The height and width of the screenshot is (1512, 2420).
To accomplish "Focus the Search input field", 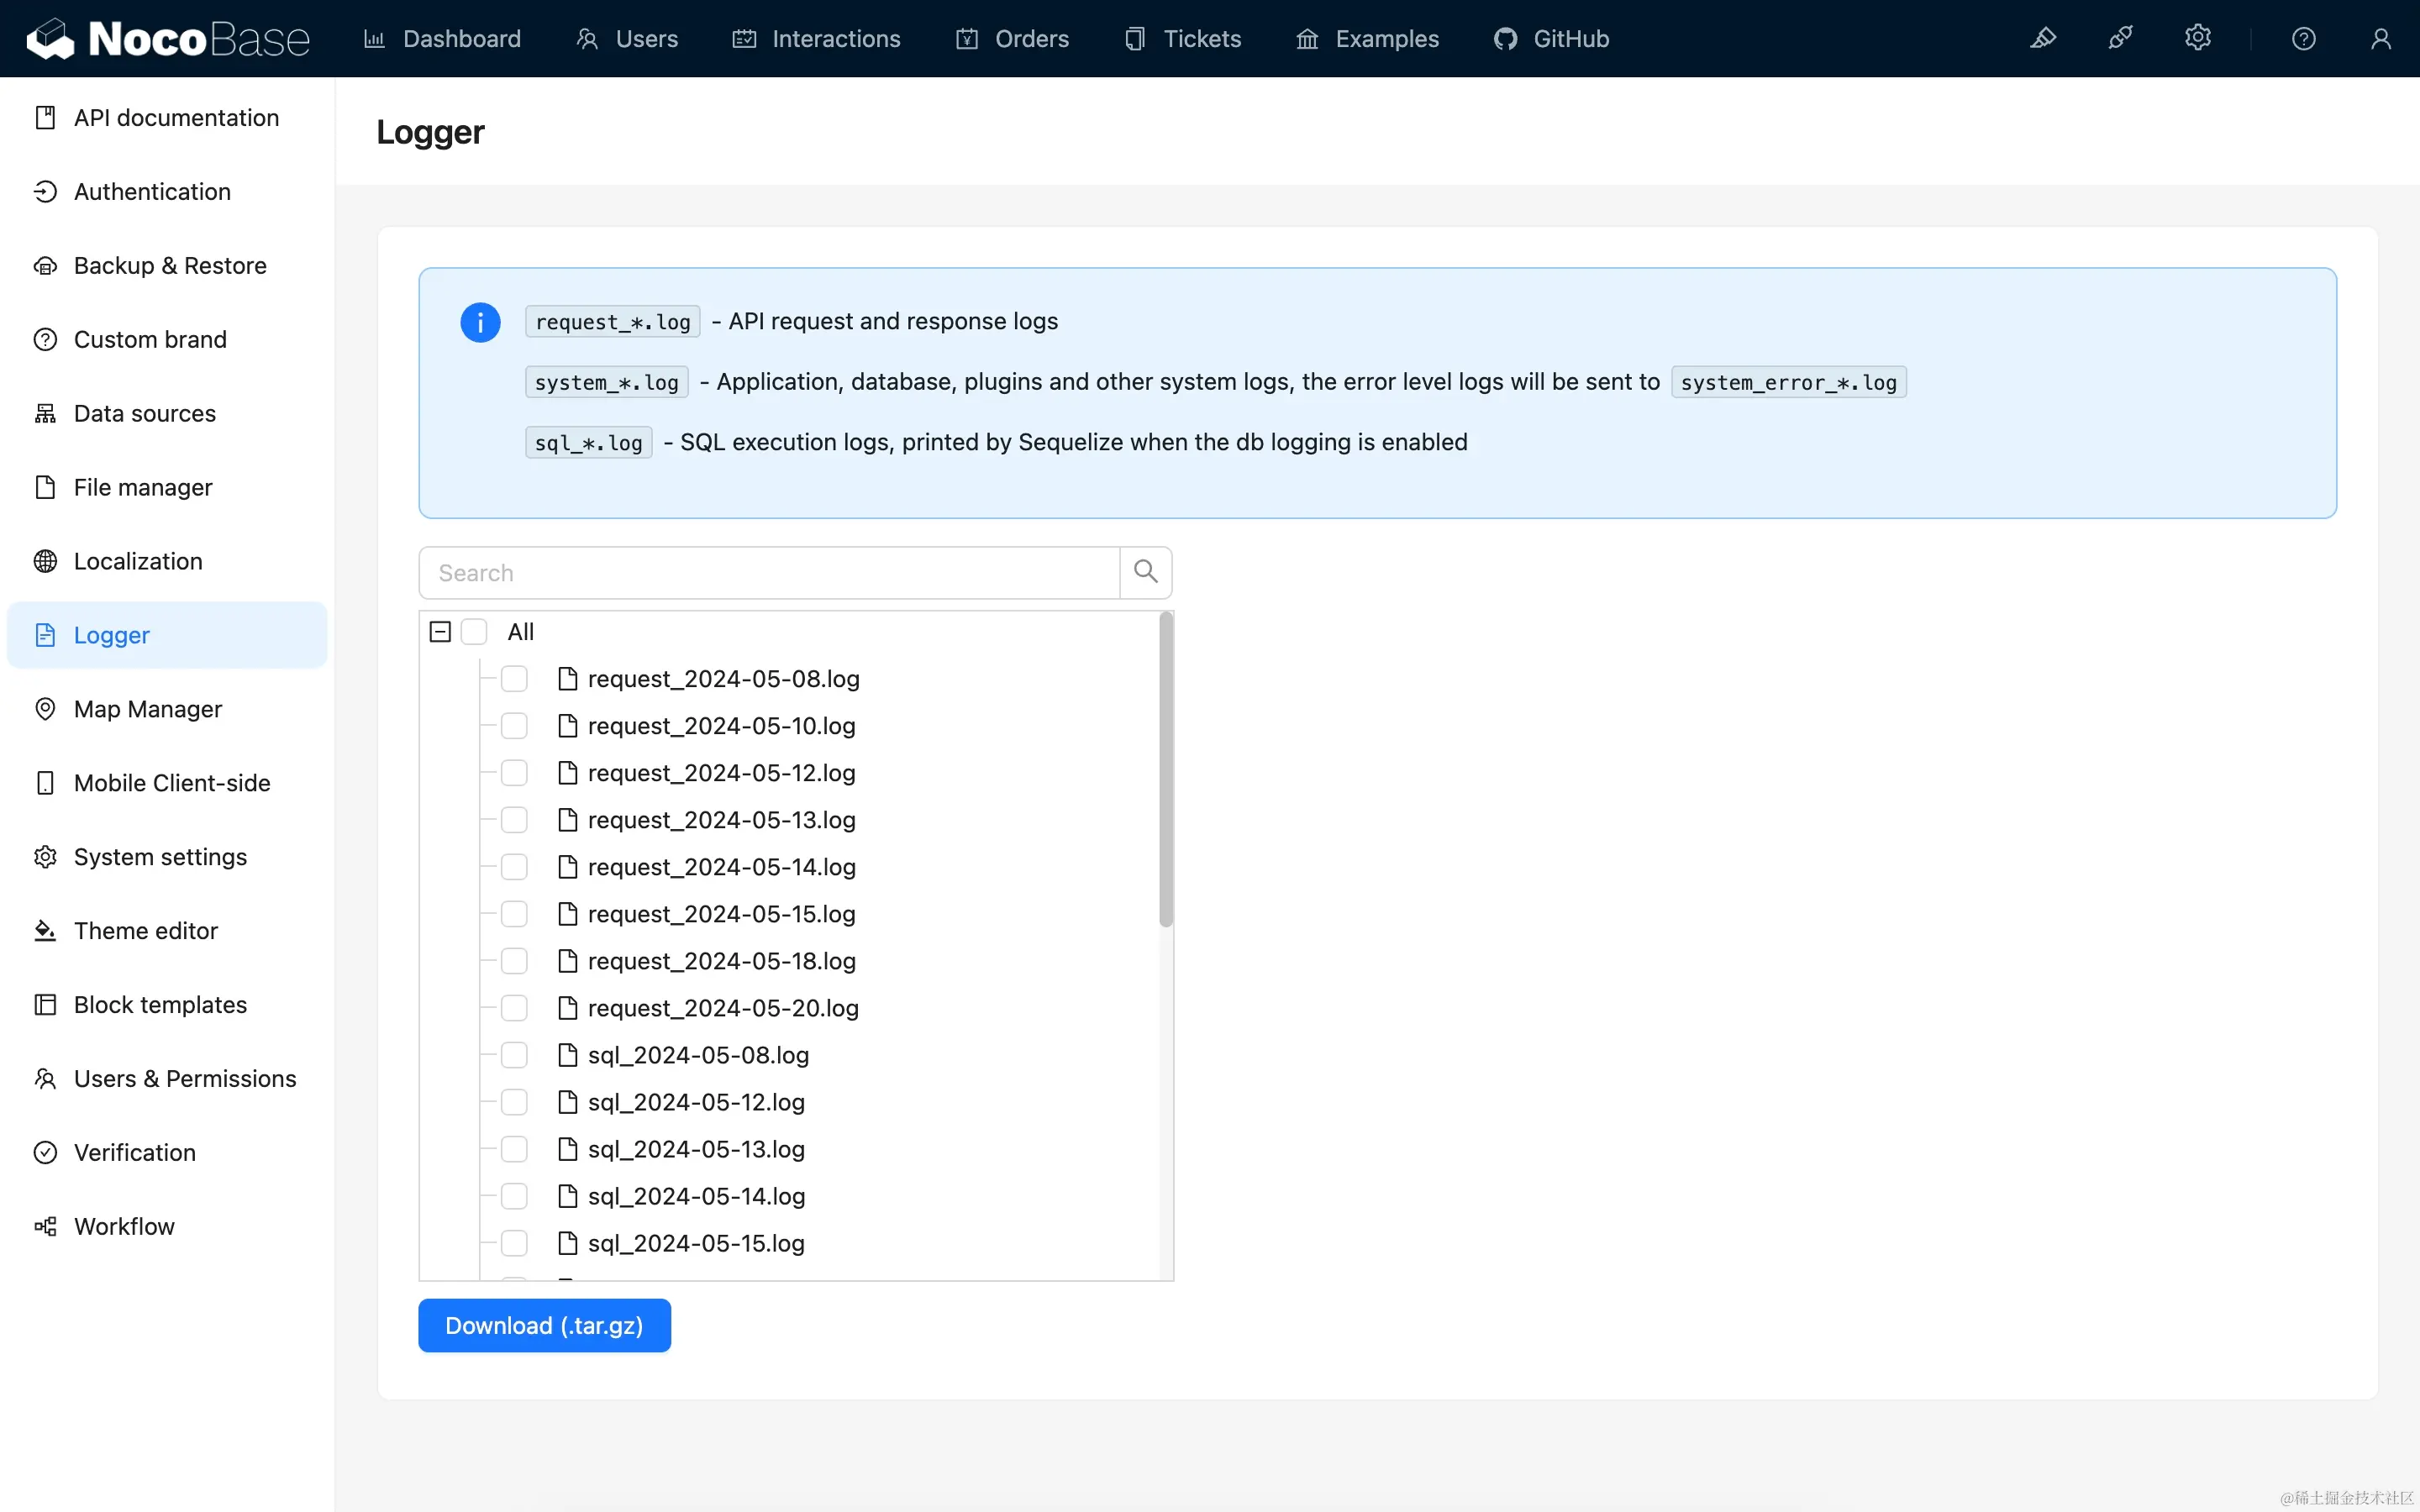I will click(x=768, y=572).
